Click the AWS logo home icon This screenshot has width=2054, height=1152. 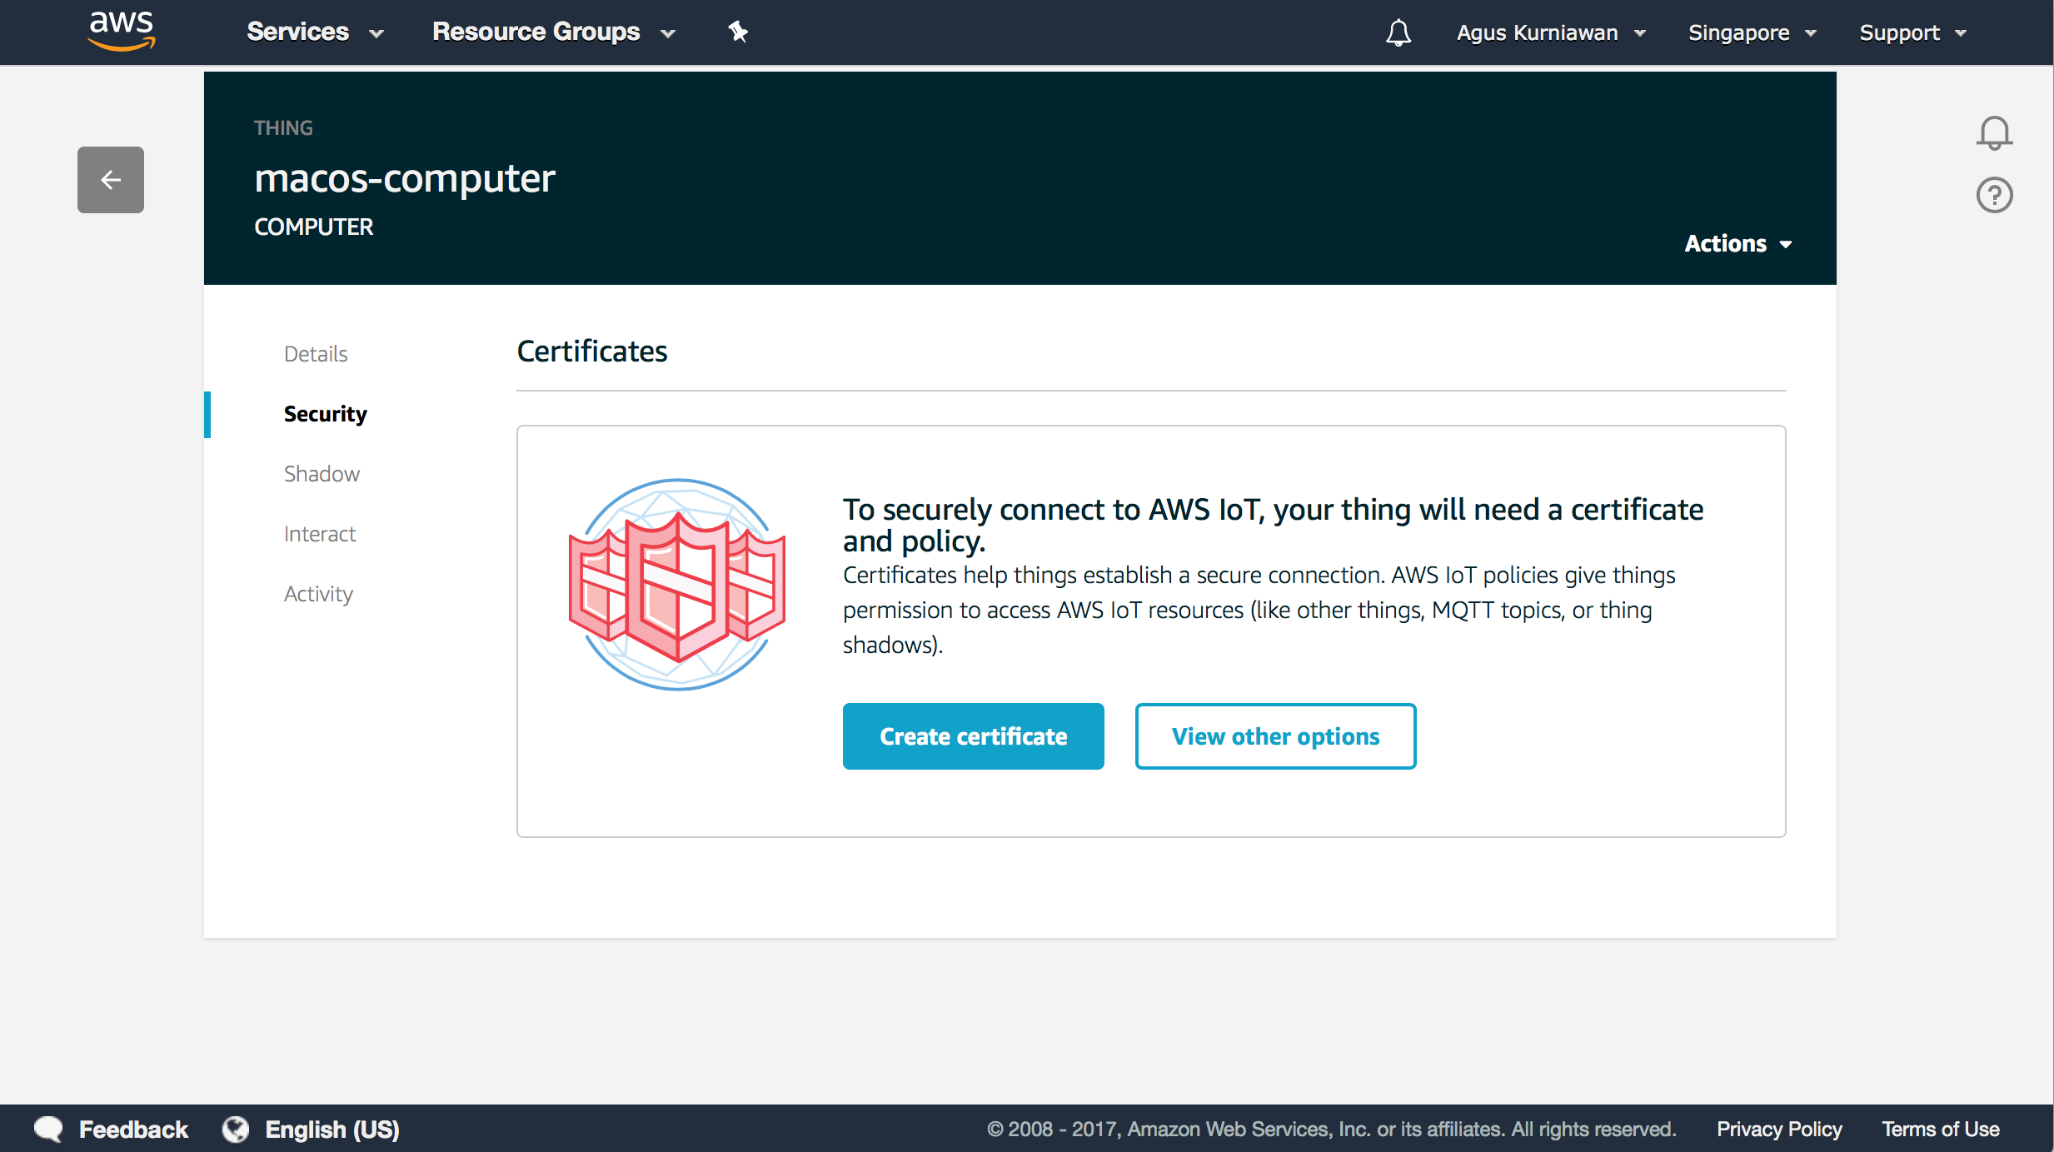pos(122,32)
